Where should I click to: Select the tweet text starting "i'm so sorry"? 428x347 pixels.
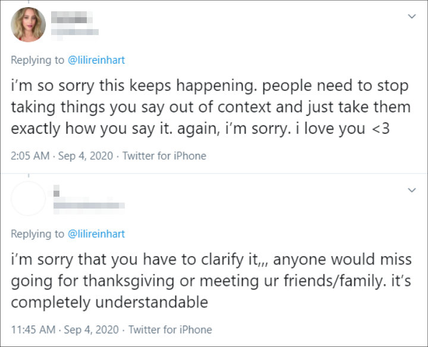[210, 107]
